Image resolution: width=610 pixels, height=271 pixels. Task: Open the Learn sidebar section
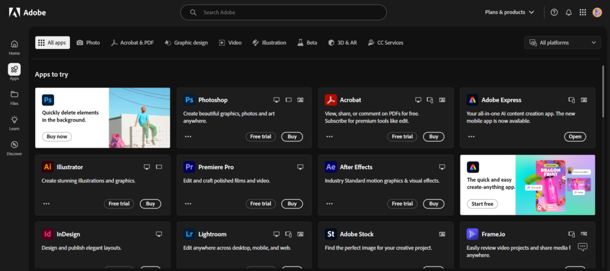tap(14, 123)
